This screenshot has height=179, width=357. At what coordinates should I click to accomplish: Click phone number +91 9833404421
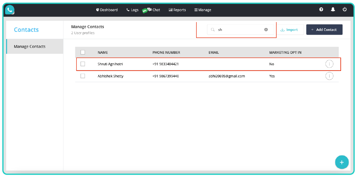pos(165,64)
